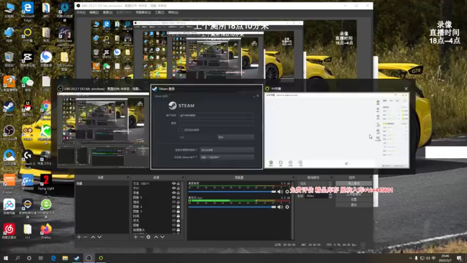Add a new source with plus icon
This screenshot has width=467, height=263.
[x=135, y=237]
